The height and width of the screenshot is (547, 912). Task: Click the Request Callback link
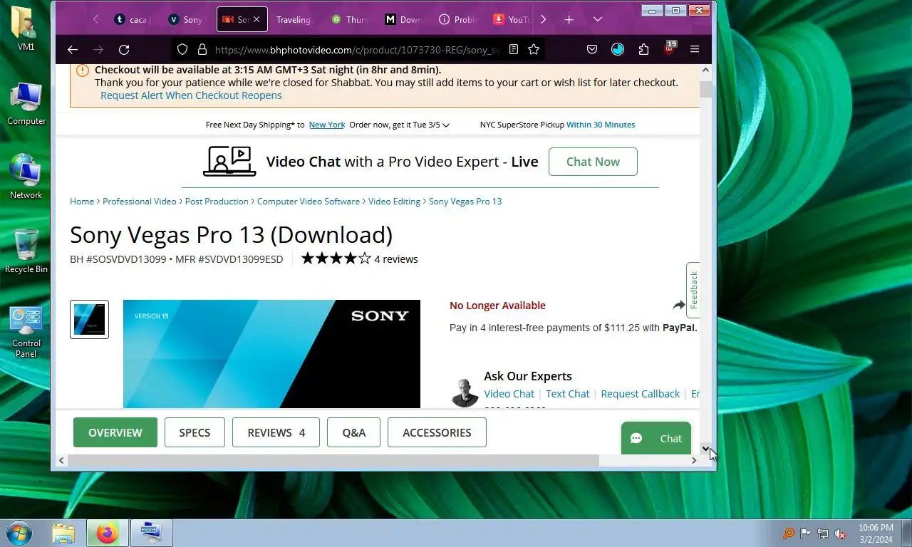641,394
